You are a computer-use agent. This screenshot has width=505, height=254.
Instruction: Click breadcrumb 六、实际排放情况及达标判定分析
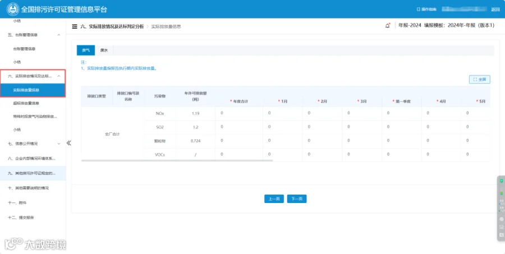pyautogui.click(x=112, y=26)
